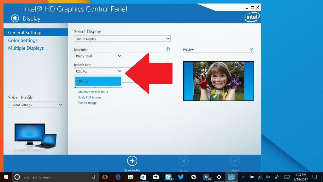Open the Resolution help question mark
The height and width of the screenshot is (182, 323).
(167, 49)
